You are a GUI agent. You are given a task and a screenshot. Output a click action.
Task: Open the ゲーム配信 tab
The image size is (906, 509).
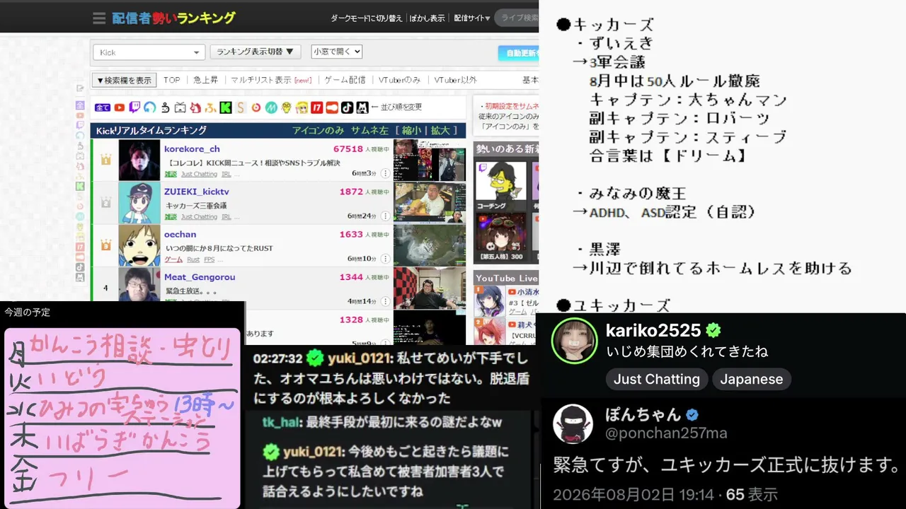(x=345, y=80)
